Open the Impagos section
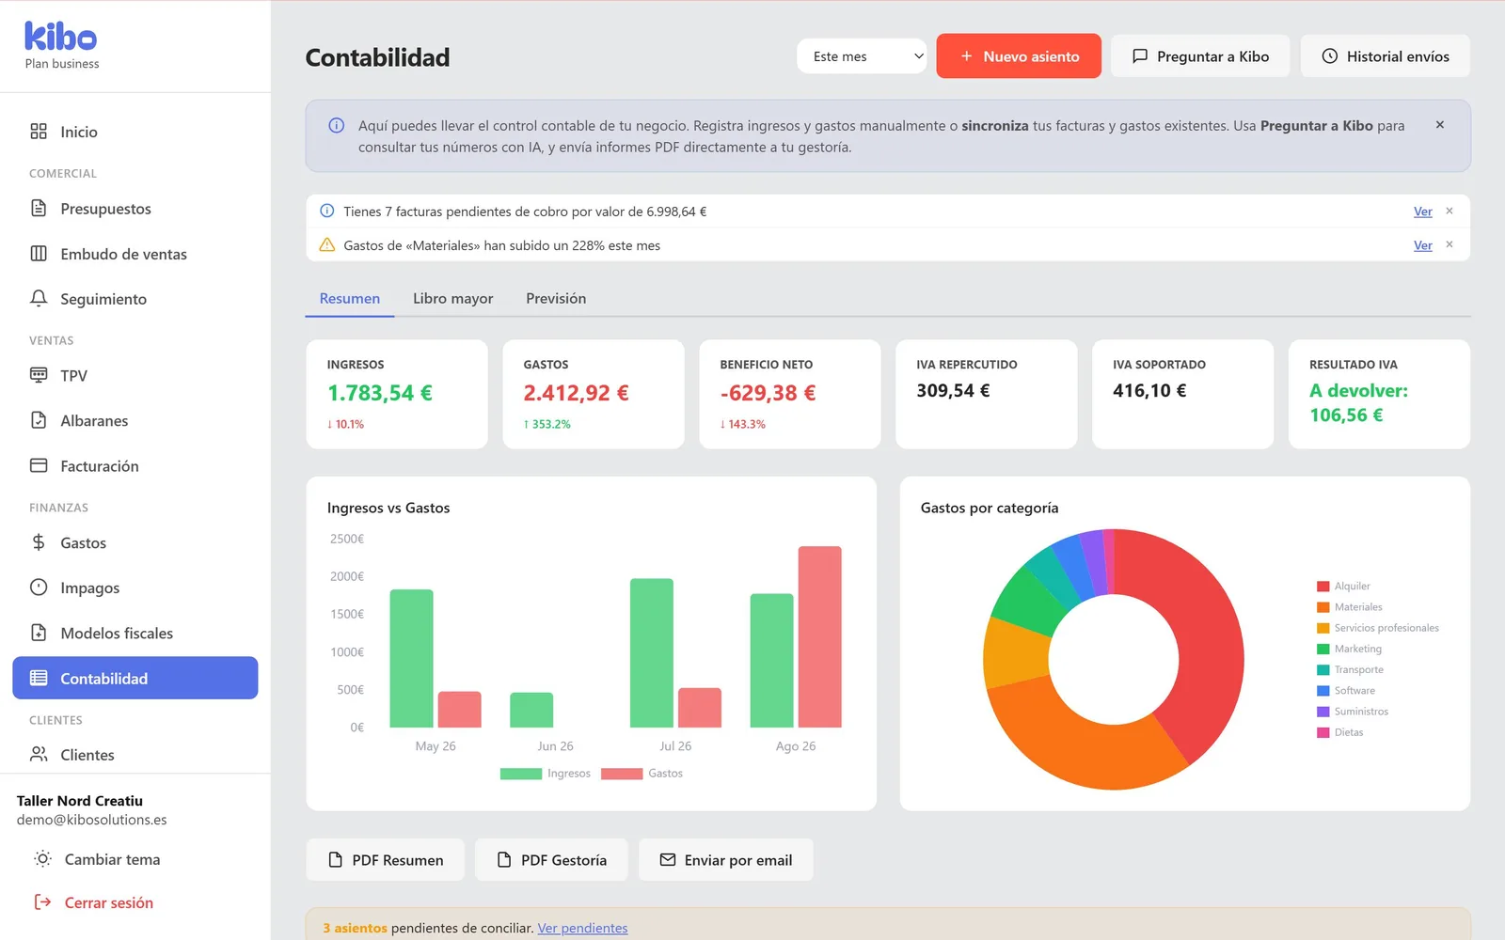 pyautogui.click(x=135, y=588)
